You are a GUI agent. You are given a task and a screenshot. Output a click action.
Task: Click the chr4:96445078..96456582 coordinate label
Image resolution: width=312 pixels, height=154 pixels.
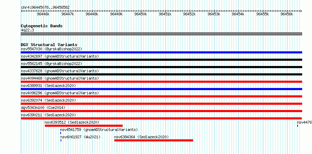[45, 8]
